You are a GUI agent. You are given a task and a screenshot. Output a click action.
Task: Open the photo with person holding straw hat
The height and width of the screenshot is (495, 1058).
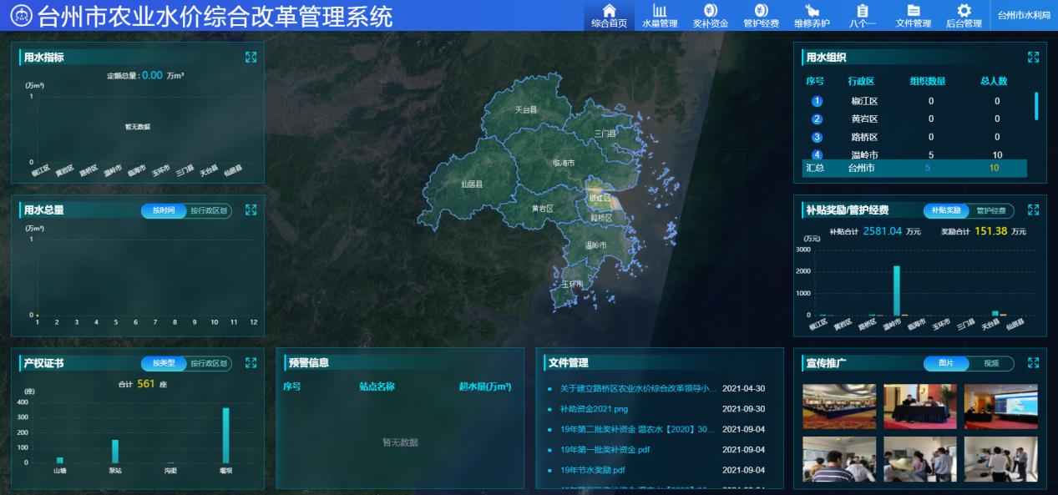pyautogui.click(x=920, y=459)
